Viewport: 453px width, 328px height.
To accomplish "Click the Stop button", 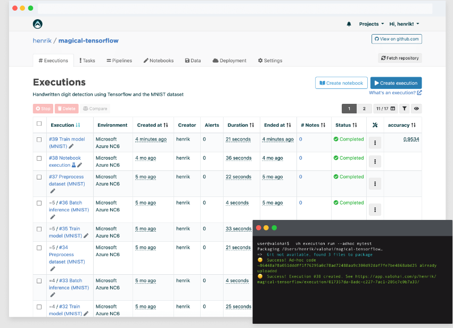I will click(43, 109).
